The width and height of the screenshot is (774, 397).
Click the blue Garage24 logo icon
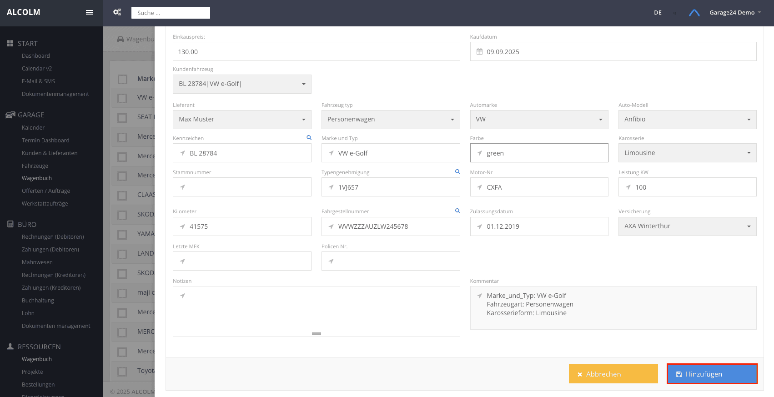pyautogui.click(x=694, y=13)
